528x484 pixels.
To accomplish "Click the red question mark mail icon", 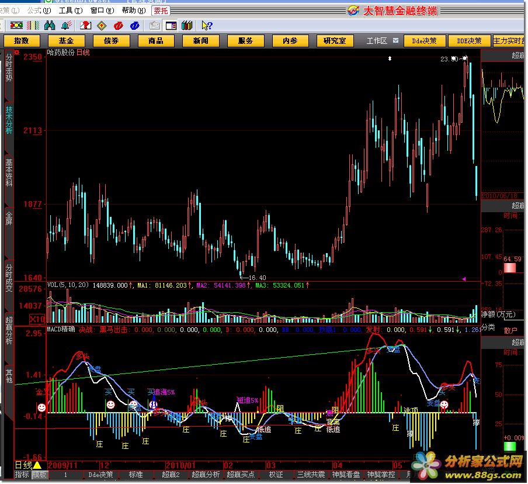I will point(85,25).
